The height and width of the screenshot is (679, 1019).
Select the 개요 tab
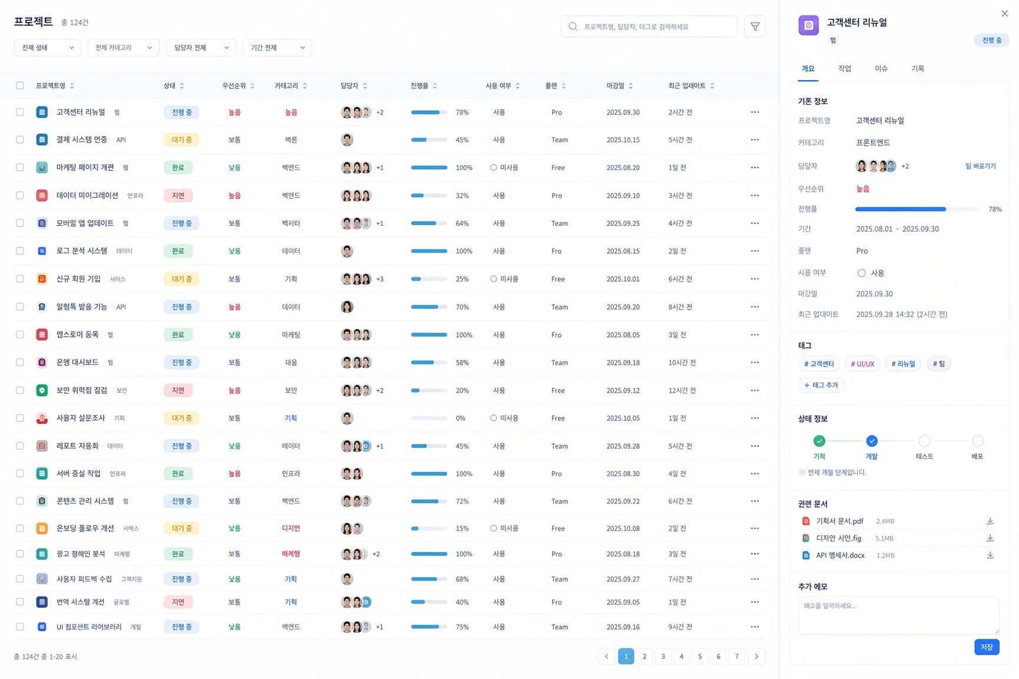[x=808, y=68]
